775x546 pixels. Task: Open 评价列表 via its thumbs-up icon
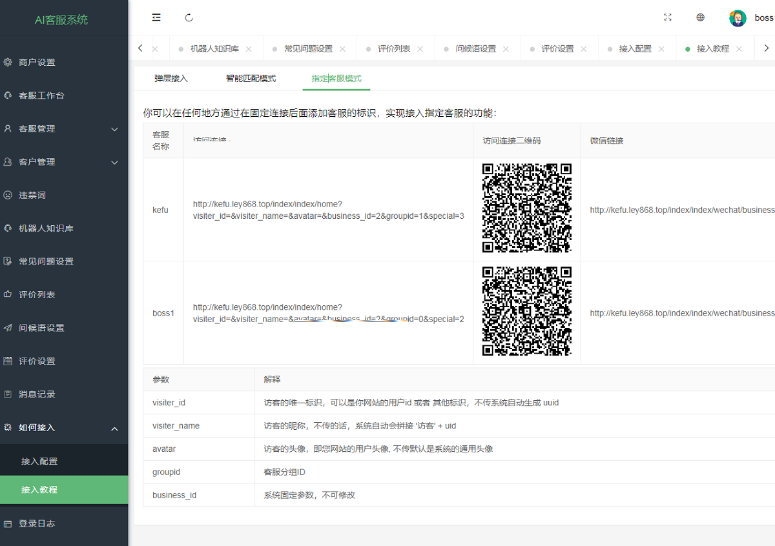point(8,295)
